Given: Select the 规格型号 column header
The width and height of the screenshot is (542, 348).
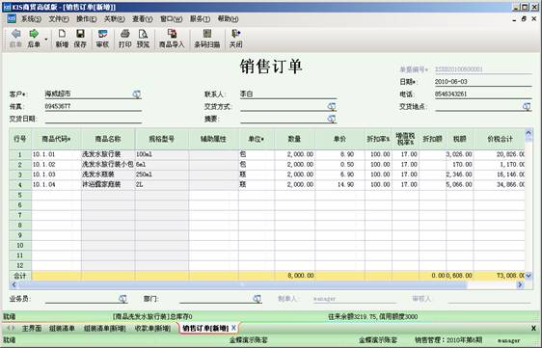Looking at the screenshot, I should (161, 139).
